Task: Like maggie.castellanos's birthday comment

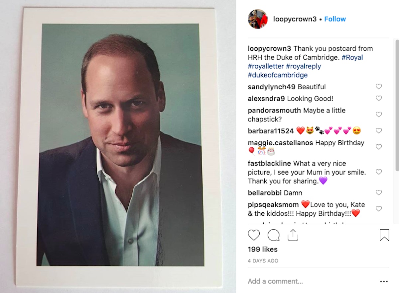Action: point(379,147)
